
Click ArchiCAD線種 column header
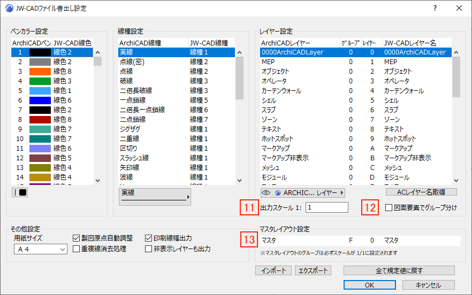pos(153,43)
